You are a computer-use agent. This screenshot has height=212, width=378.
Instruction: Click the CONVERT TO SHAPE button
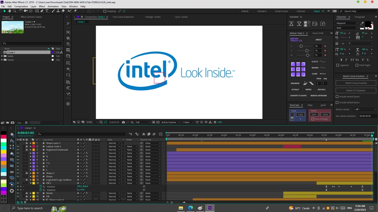298,96
